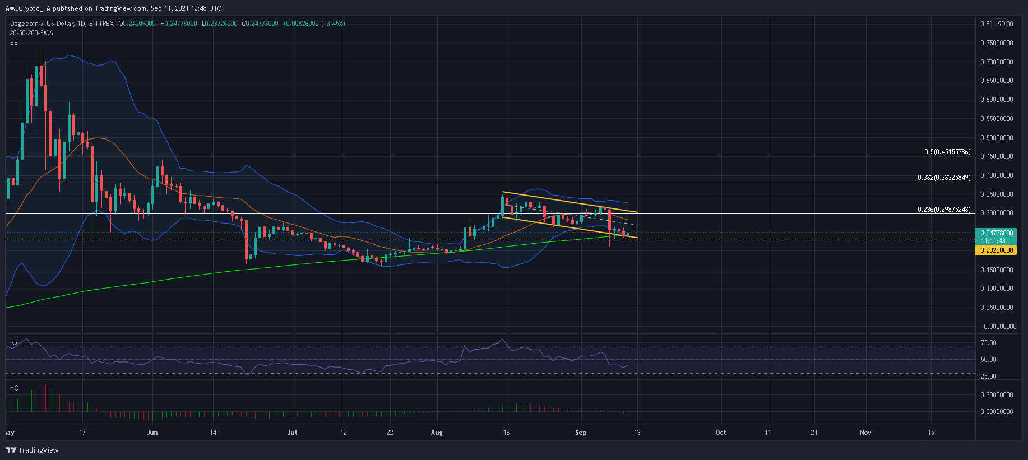The width and height of the screenshot is (1028, 460).
Task: Click the 75.00 RSI axis value
Action: [x=988, y=343]
